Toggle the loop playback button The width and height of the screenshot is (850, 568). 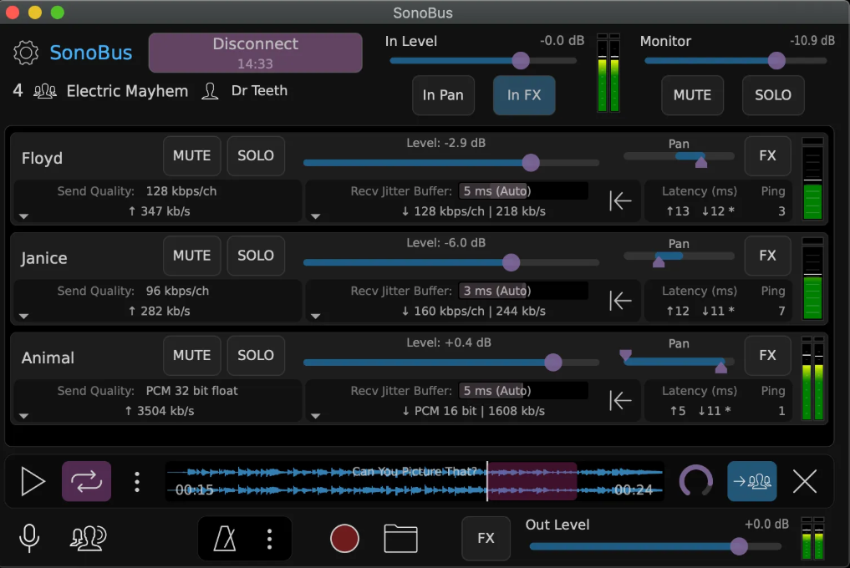(x=86, y=481)
